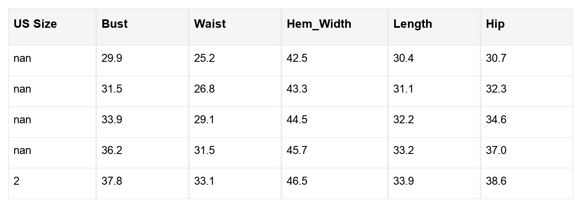Select Hem_Width value 44.5

click(297, 119)
